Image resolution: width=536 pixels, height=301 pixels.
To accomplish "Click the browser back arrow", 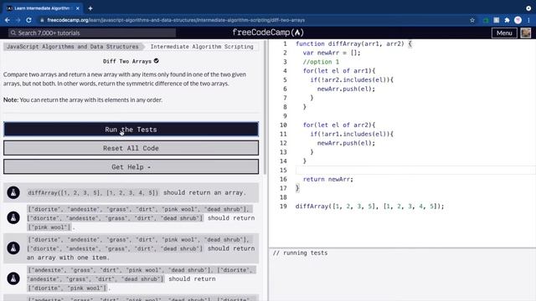I will point(8,20).
